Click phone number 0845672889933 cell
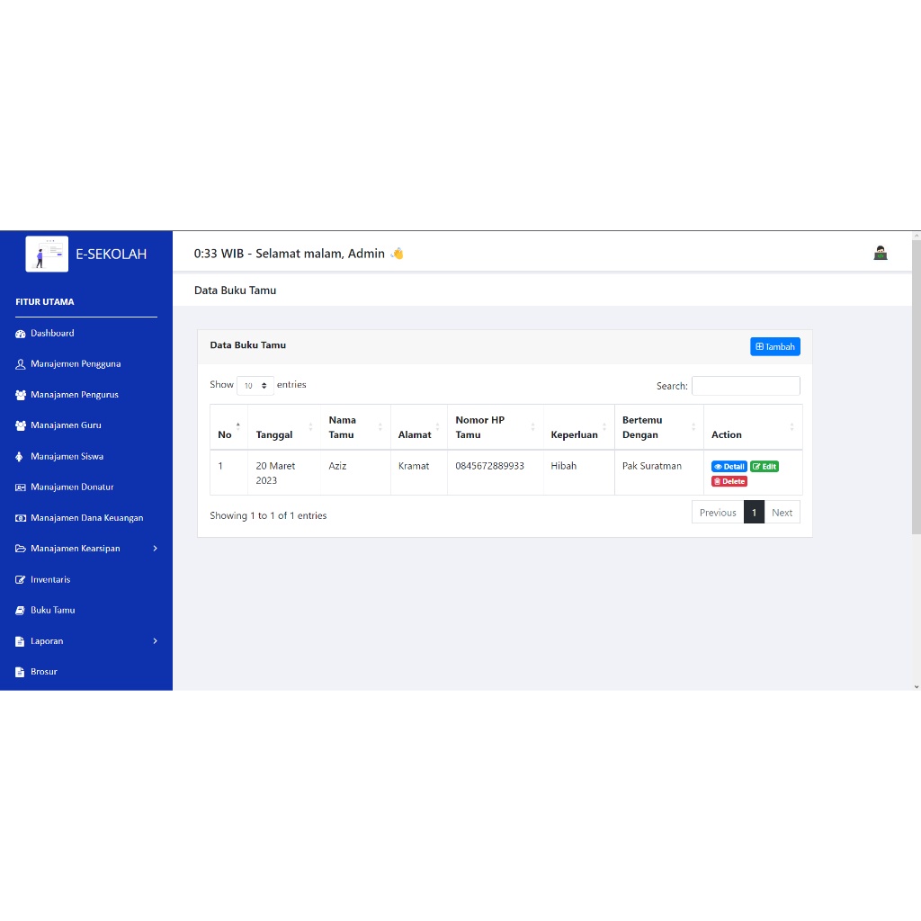This screenshot has height=921, width=921. 496,473
